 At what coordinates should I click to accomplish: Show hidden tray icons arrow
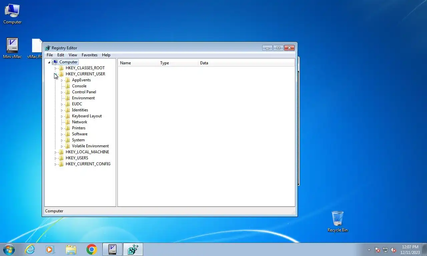click(x=369, y=250)
